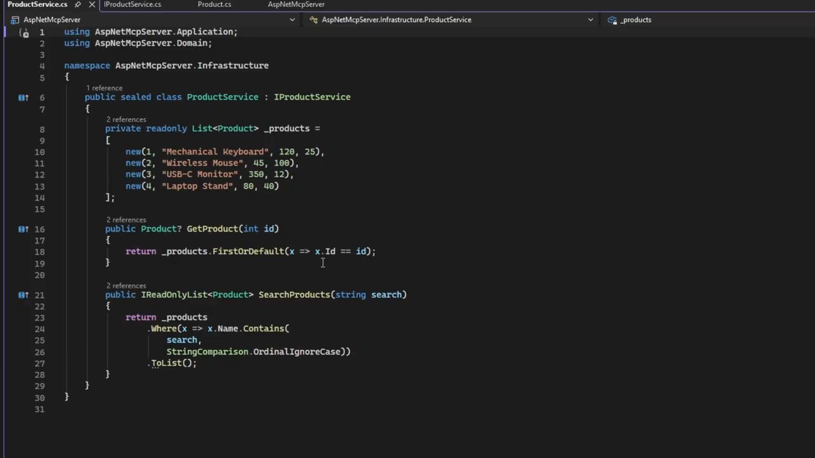
Task: Open the Product.cs tab
Action: tap(214, 4)
